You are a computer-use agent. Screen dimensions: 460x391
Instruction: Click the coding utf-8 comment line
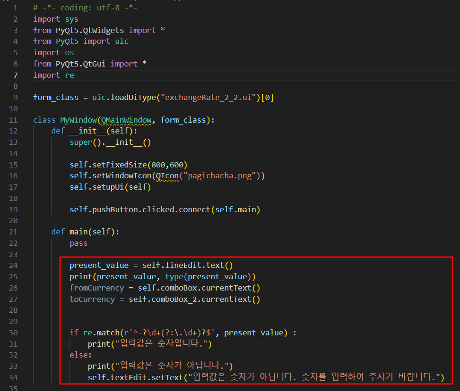[85, 8]
